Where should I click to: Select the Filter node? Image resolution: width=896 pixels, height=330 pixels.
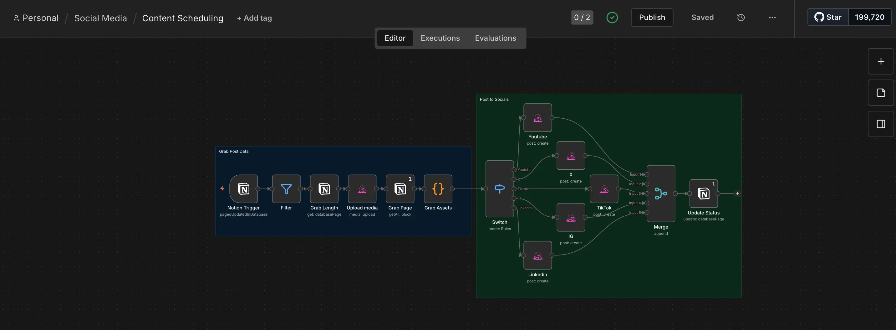tap(286, 189)
